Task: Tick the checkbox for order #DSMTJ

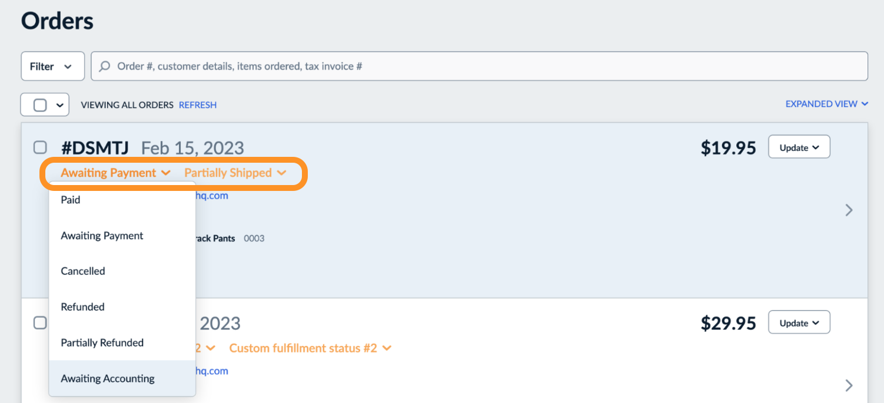Action: coord(40,147)
